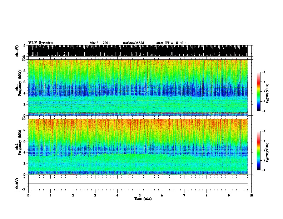Click the ch.2 spectrogram panel
Image resolution: width=283 pixels, height=219 pixels.
coord(138,147)
